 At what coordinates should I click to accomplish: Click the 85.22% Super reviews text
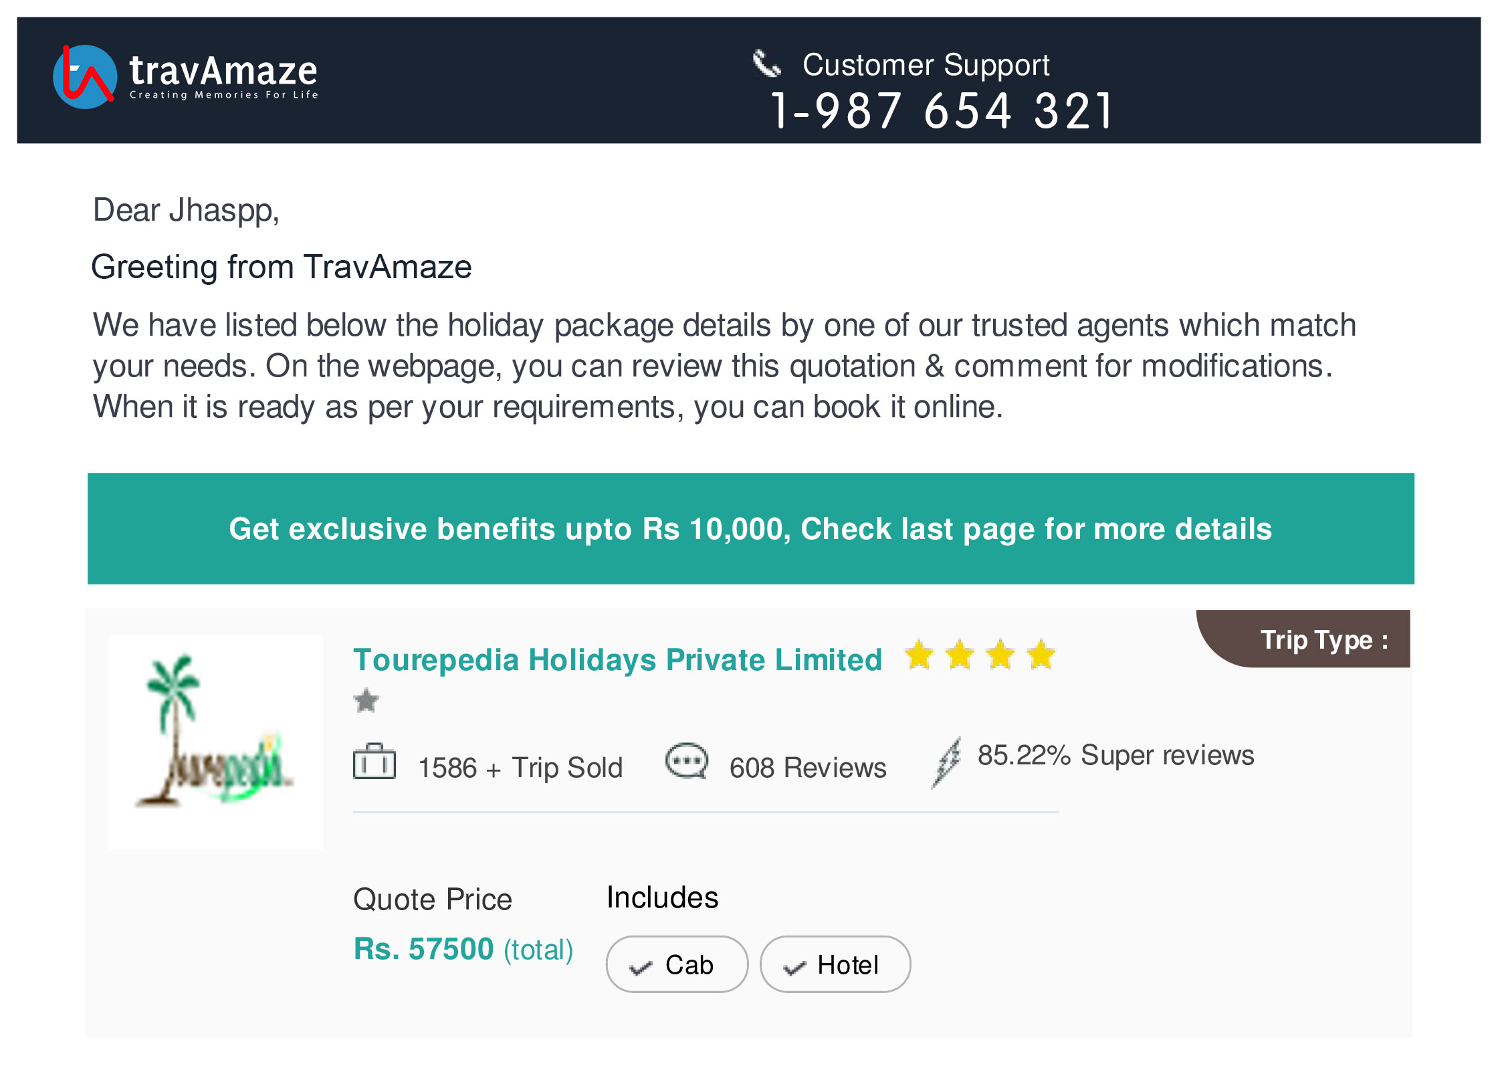1115,755
